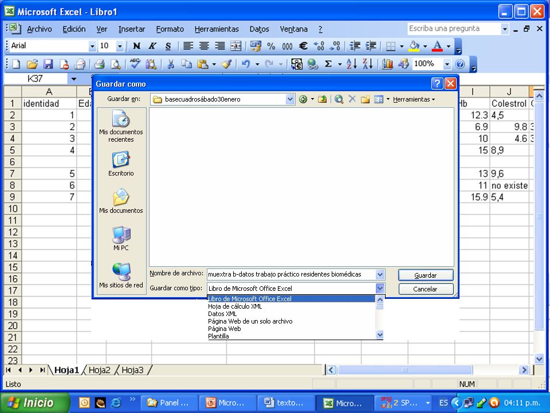Open Microsoft Excel Help icon
This screenshot has width=550, height=413.
460,64
